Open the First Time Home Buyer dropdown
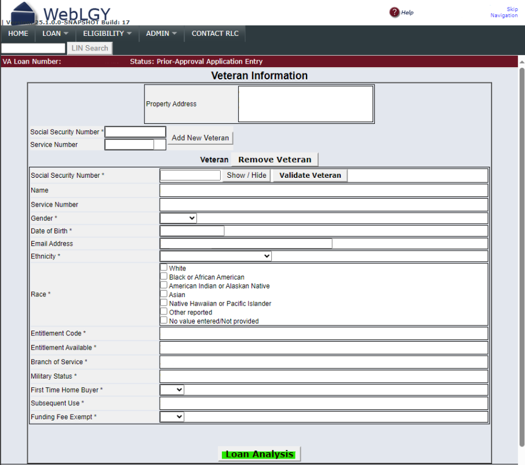 (172, 390)
